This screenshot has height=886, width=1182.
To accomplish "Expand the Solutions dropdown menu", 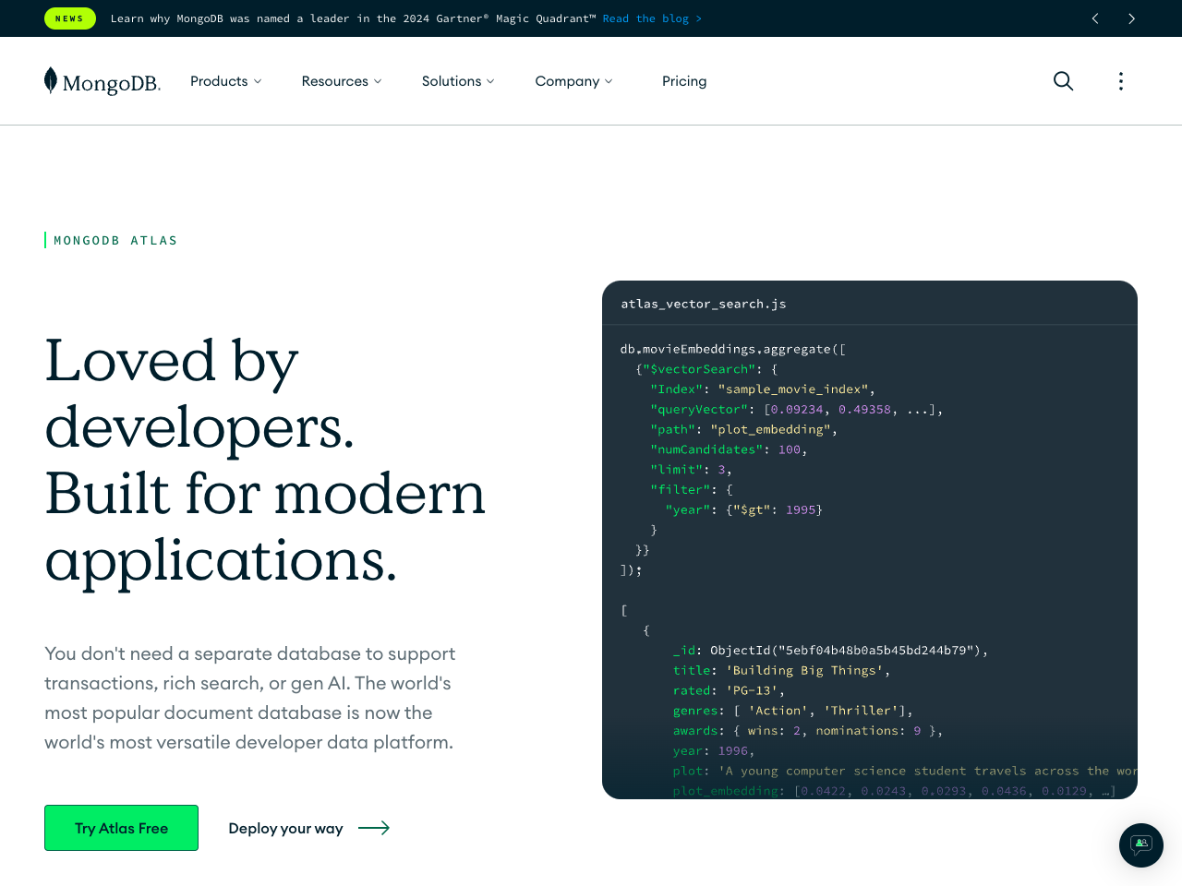I will [x=458, y=81].
